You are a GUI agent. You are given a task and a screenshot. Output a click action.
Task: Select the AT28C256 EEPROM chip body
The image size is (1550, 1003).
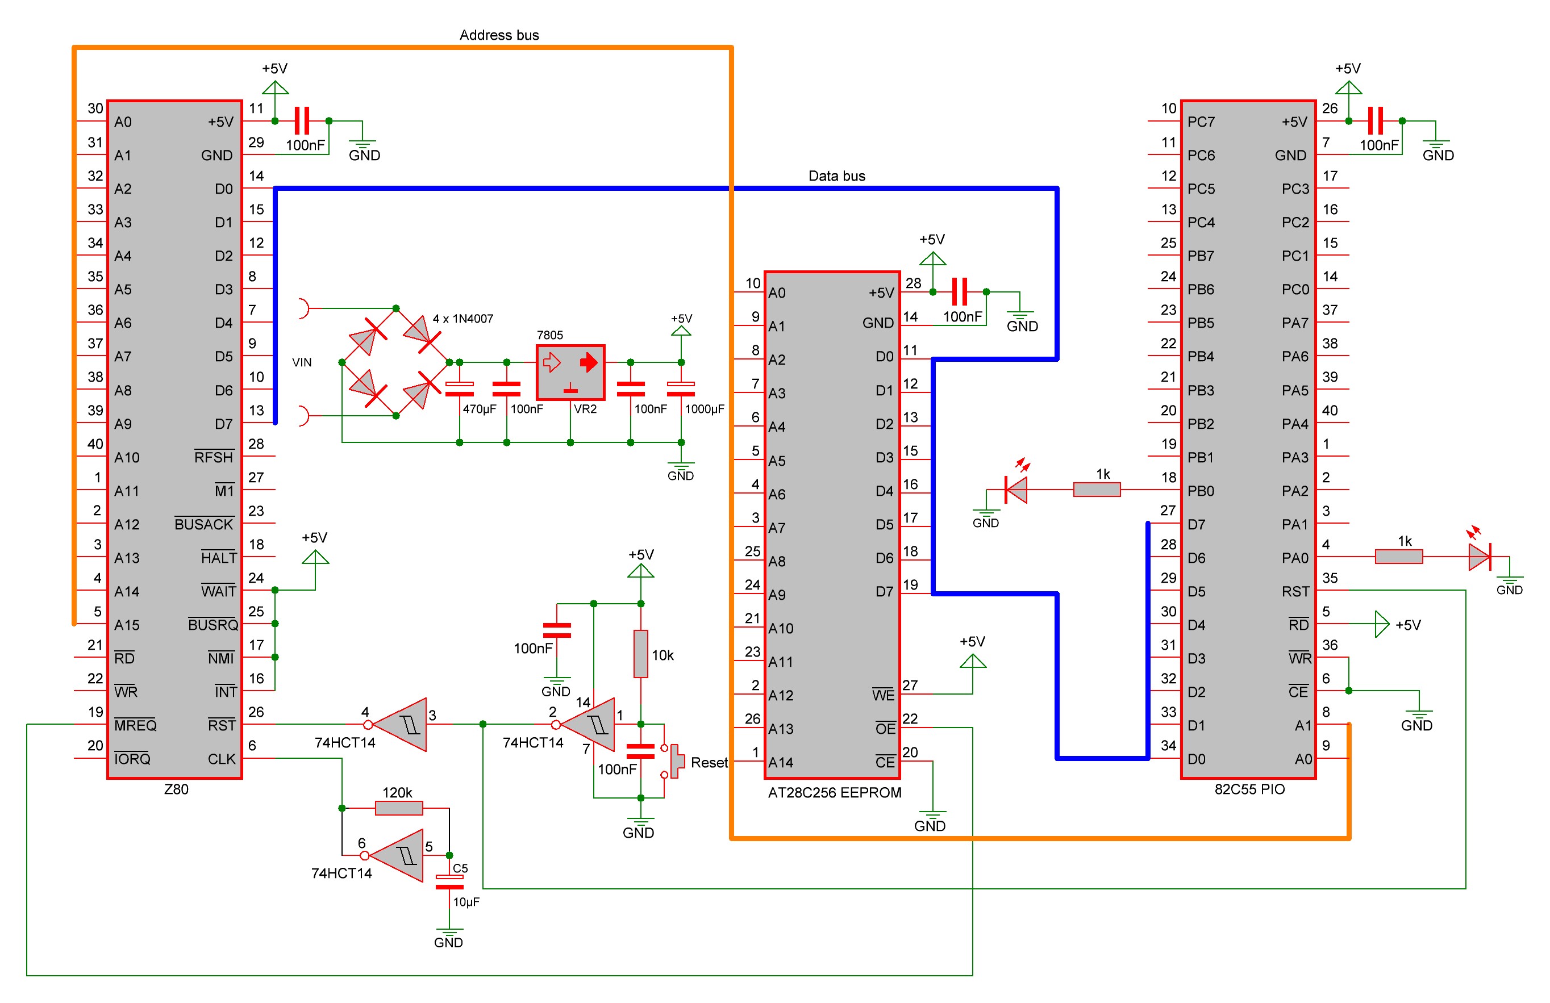click(x=832, y=525)
